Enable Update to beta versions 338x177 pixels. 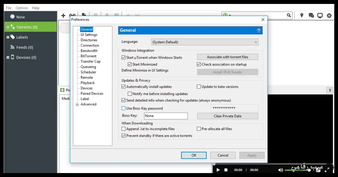tap(199, 87)
